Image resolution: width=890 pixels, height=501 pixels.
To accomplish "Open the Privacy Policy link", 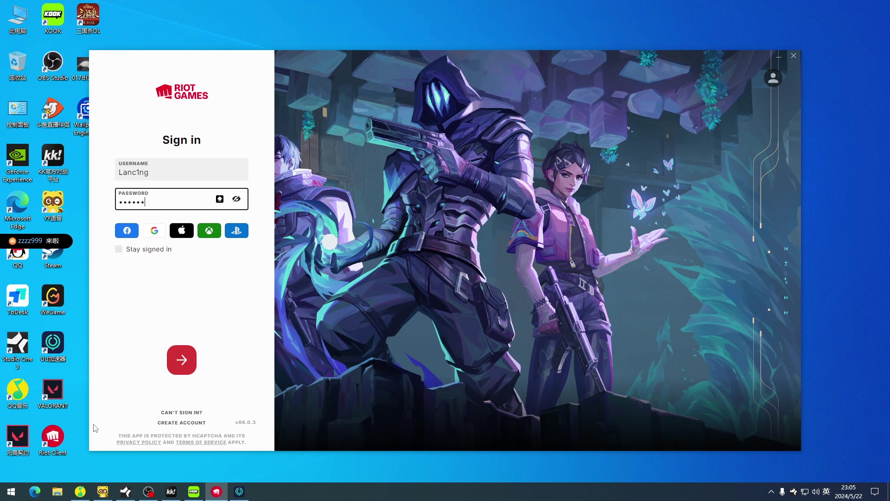I will coord(139,443).
